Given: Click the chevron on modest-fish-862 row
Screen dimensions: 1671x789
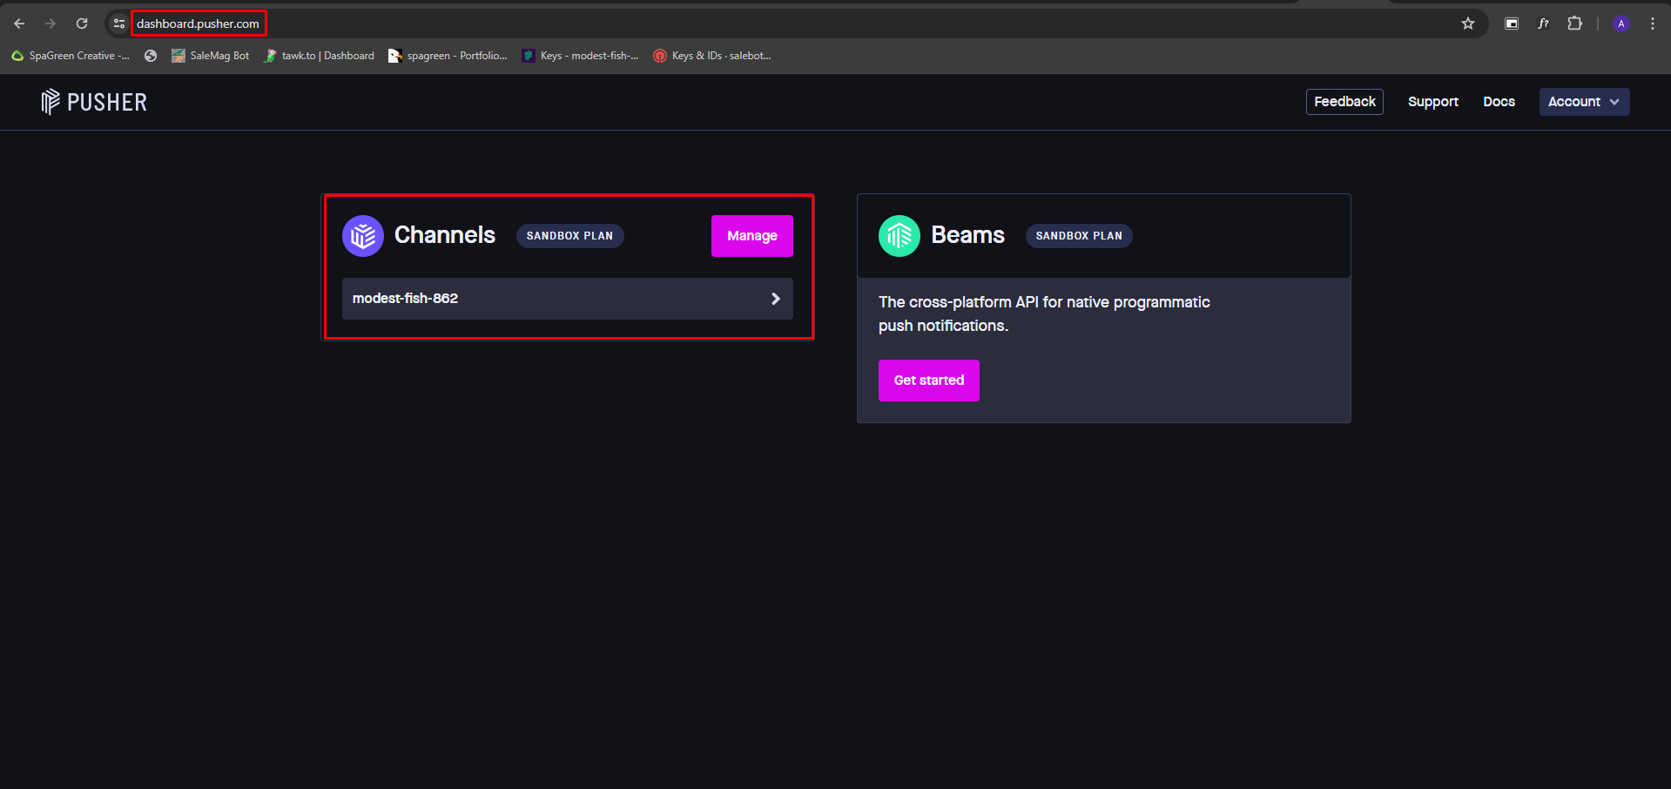Looking at the screenshot, I should click(775, 299).
